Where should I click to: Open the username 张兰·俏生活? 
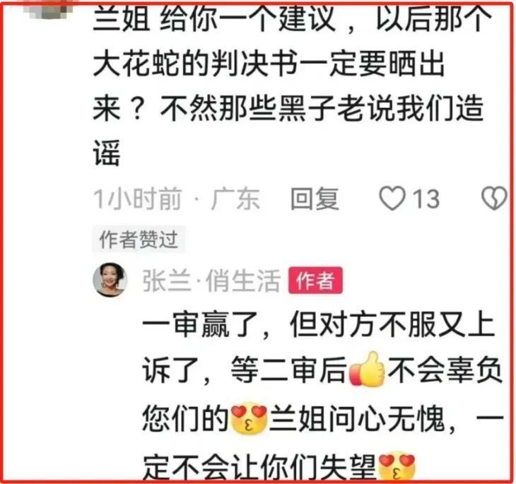[x=211, y=281]
